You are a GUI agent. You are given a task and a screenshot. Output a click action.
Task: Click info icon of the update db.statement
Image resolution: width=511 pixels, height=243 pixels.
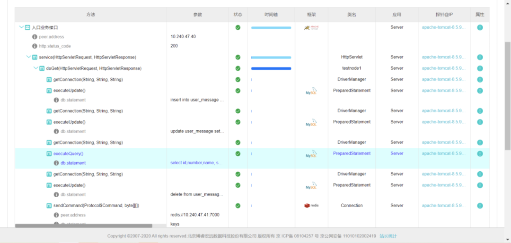click(x=56, y=132)
